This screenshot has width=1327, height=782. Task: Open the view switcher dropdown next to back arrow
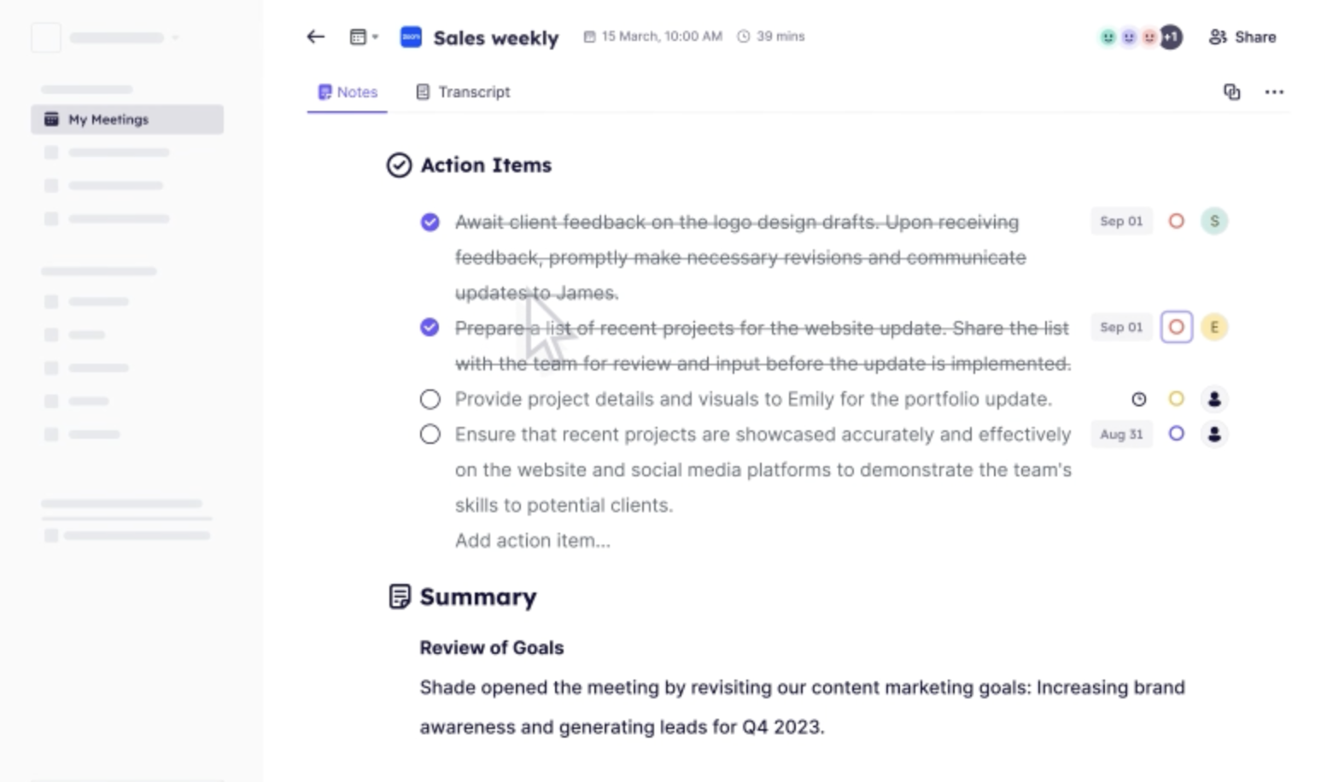pyautogui.click(x=362, y=37)
